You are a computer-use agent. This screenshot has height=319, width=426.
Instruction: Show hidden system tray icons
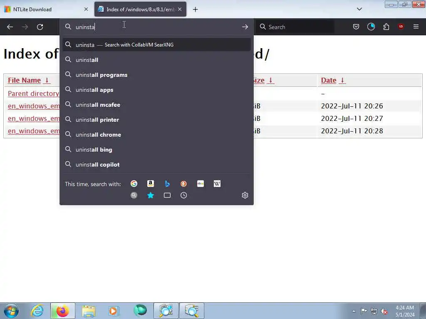point(354,311)
